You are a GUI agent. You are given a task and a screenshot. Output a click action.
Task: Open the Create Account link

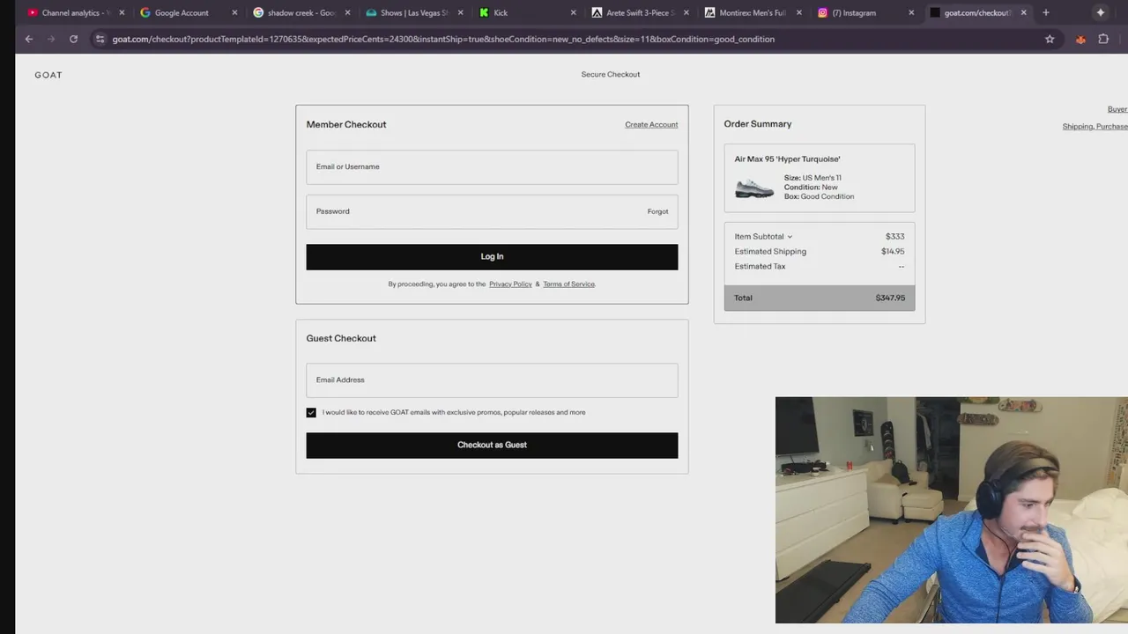651,124
